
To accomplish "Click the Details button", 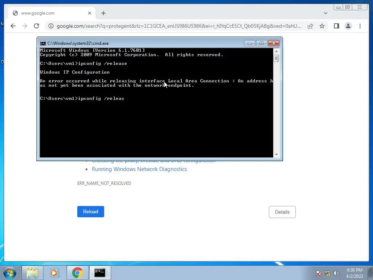I will coord(282,212).
